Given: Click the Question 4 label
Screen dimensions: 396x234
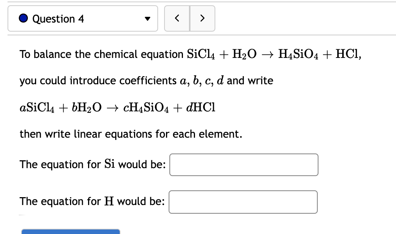Looking at the screenshot, I should (58, 18).
